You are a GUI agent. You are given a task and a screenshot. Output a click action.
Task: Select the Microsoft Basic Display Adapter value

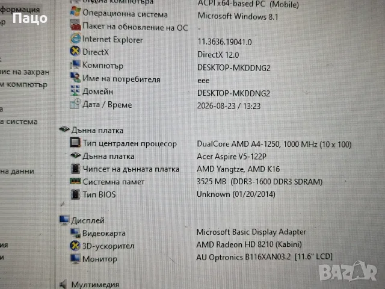coord(251,232)
